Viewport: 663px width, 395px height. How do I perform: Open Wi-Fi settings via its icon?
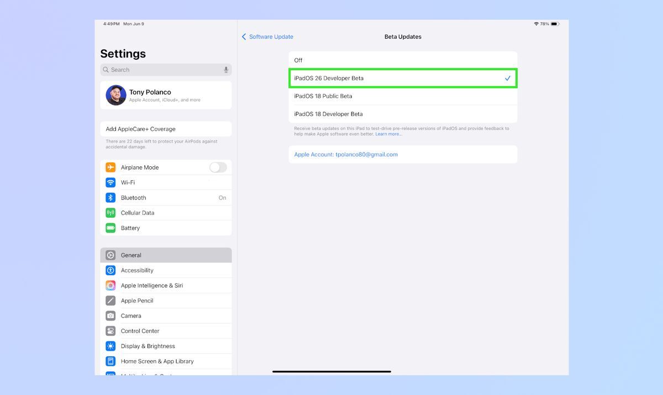tap(110, 182)
